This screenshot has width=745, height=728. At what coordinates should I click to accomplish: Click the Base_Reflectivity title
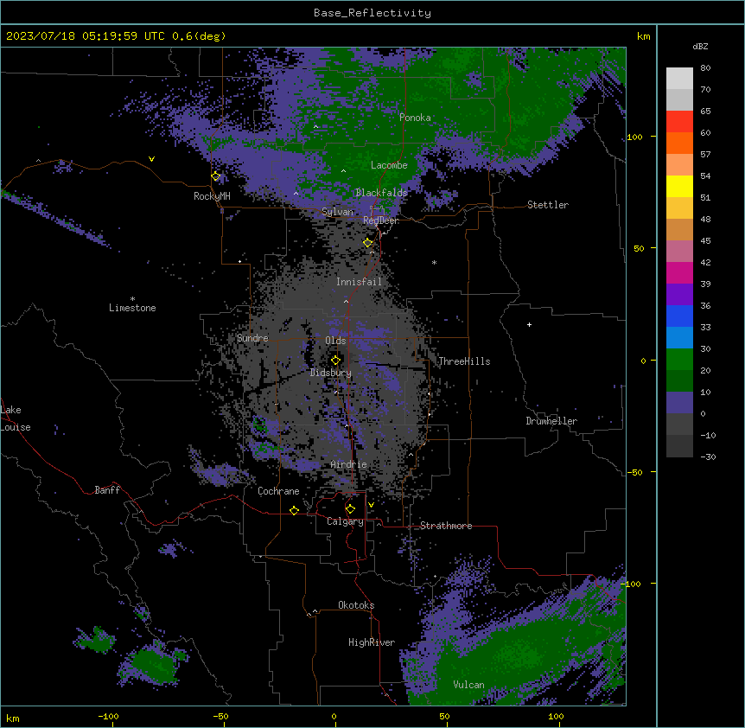(372, 13)
